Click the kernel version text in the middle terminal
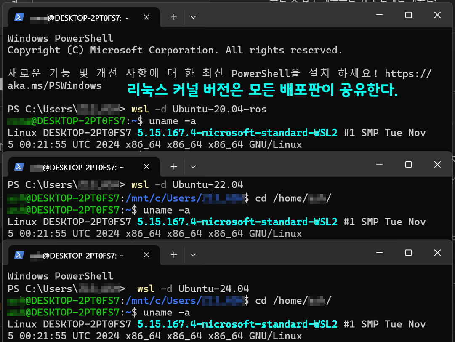 (x=237, y=222)
